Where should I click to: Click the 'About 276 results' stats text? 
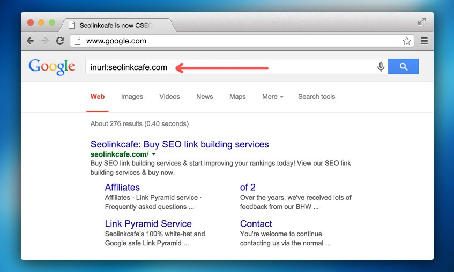(139, 124)
